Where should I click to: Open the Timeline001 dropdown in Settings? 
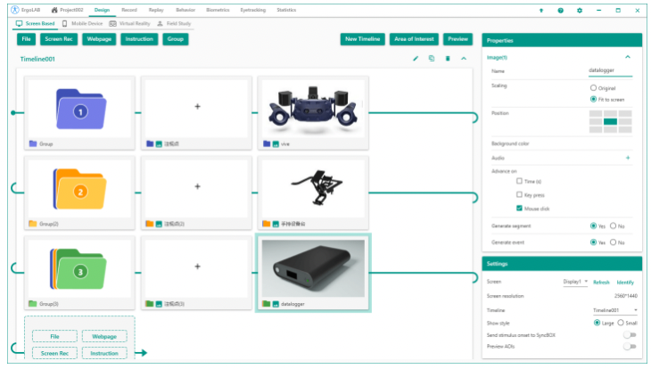[x=616, y=309]
